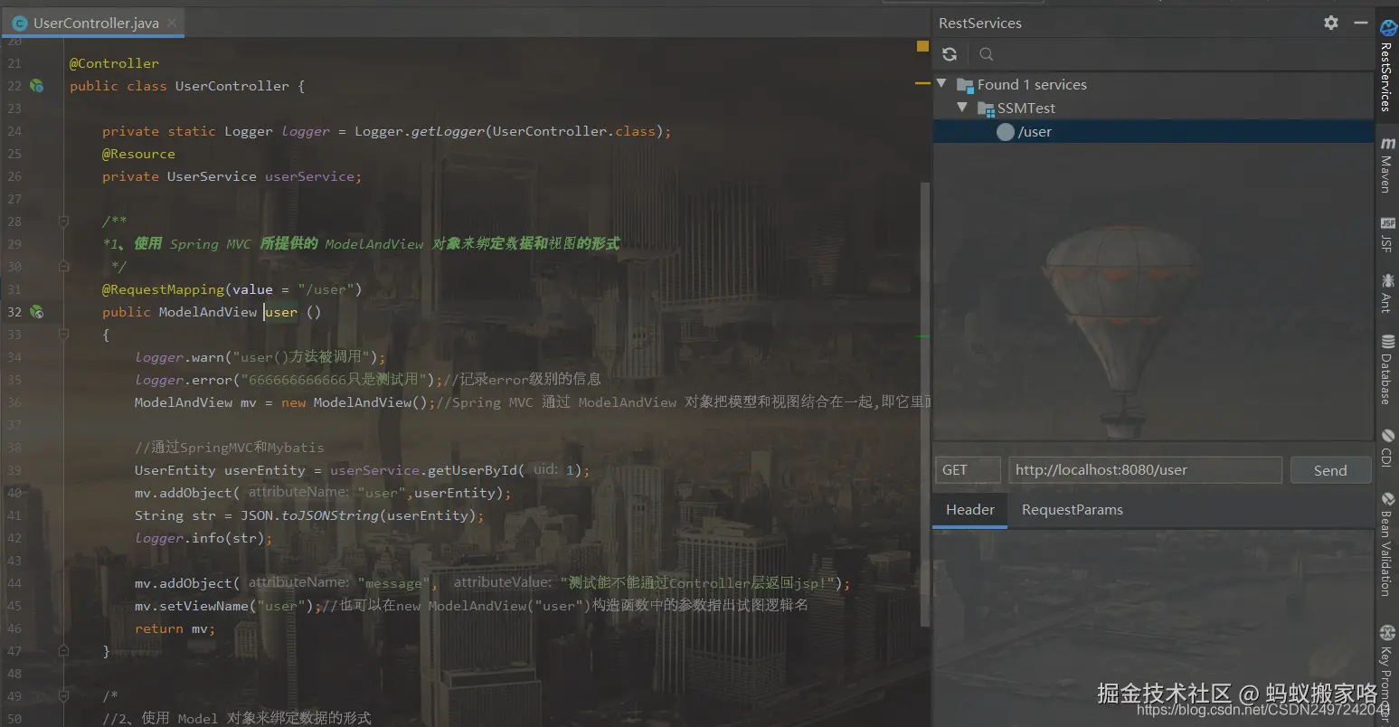The width and height of the screenshot is (1399, 727).
Task: Open the Maven tool window
Action: tap(1386, 165)
